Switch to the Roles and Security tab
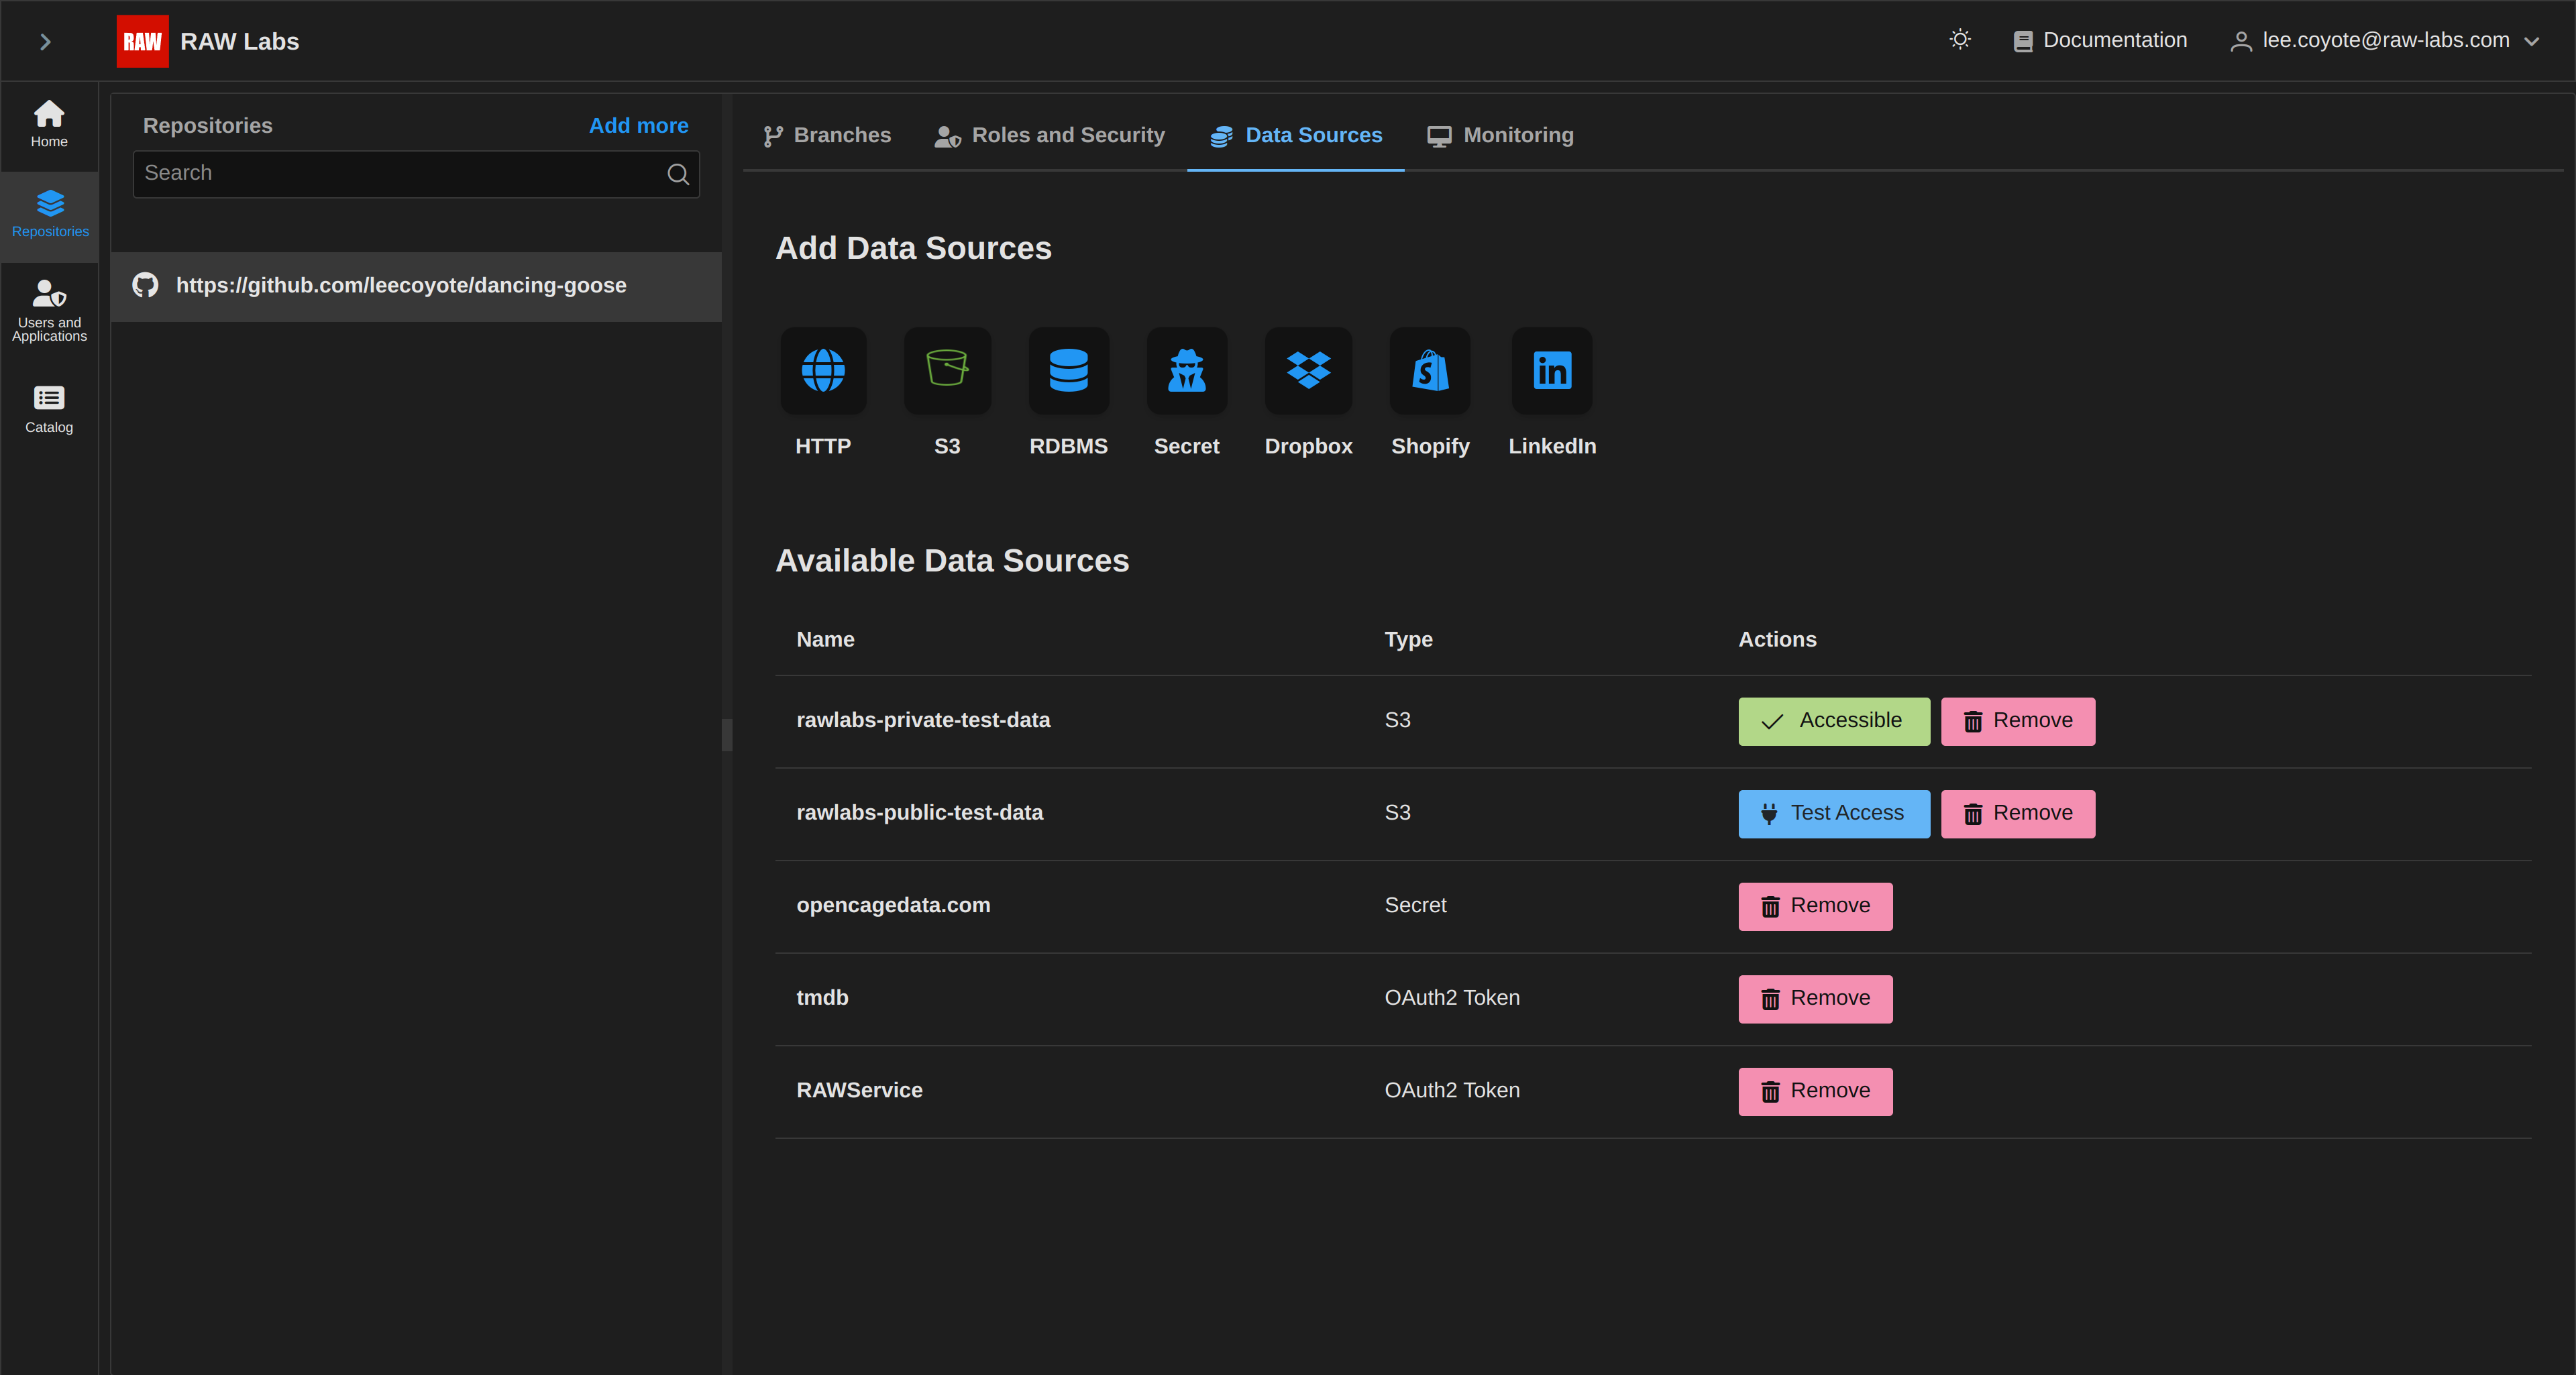 [x=1049, y=136]
